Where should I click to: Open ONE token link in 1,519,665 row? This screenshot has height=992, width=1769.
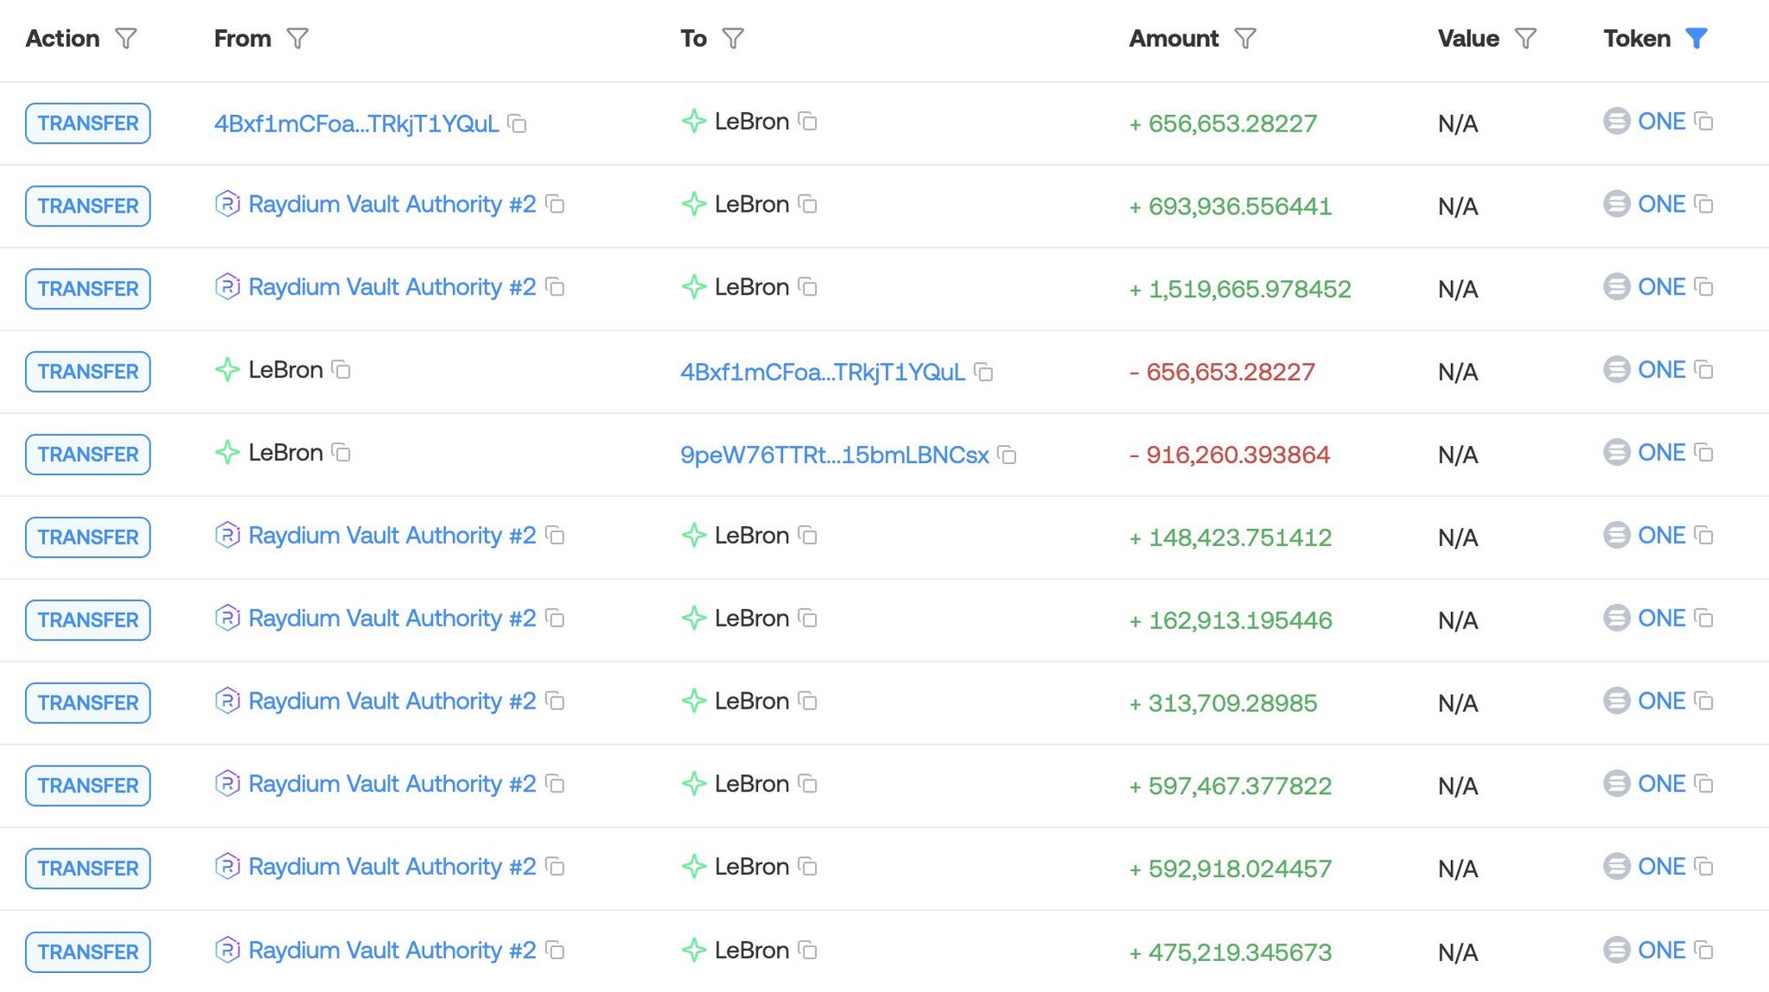coord(1661,287)
